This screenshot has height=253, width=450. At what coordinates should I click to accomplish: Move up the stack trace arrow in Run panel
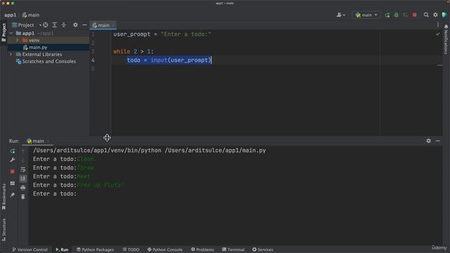coord(23,151)
